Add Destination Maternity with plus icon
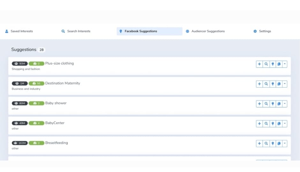Screen dimensions: 300x172 (259, 84)
